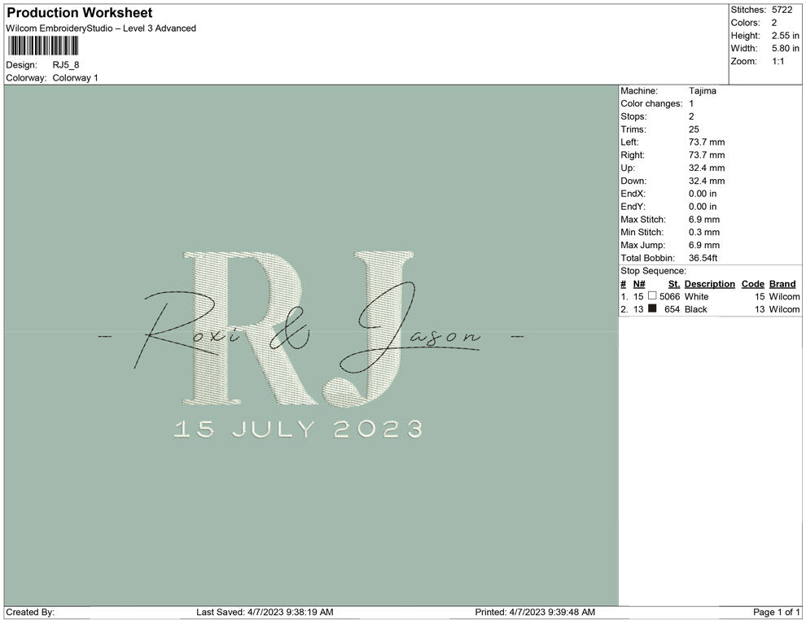Image resolution: width=806 pixels, height=620 pixels.
Task: Click the Zoom 1:1 value
Action: [778, 62]
